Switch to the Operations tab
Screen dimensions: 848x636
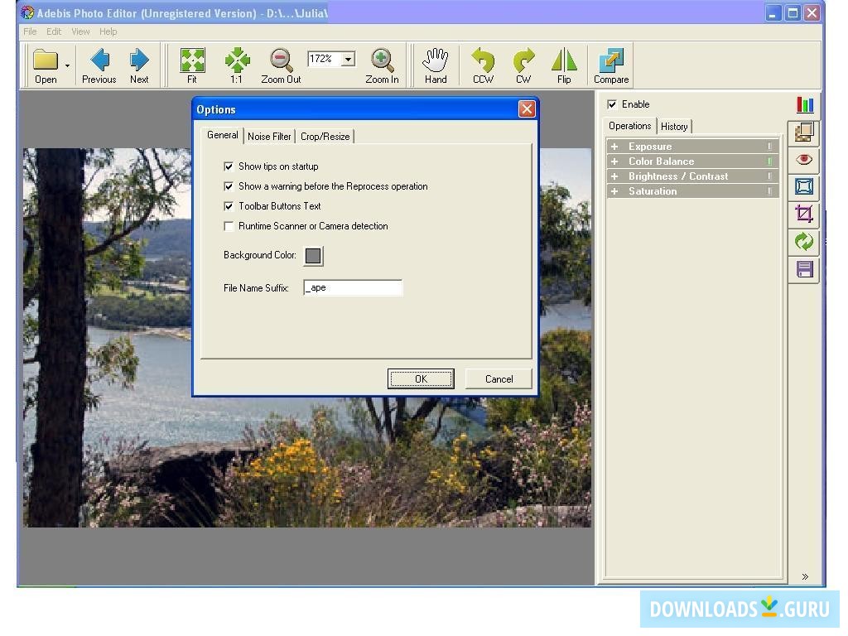(x=629, y=126)
